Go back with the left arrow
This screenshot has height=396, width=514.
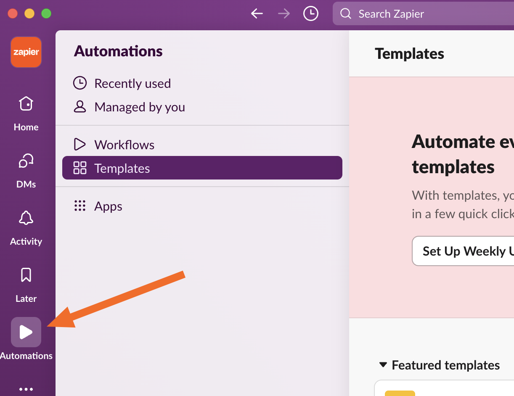(257, 14)
